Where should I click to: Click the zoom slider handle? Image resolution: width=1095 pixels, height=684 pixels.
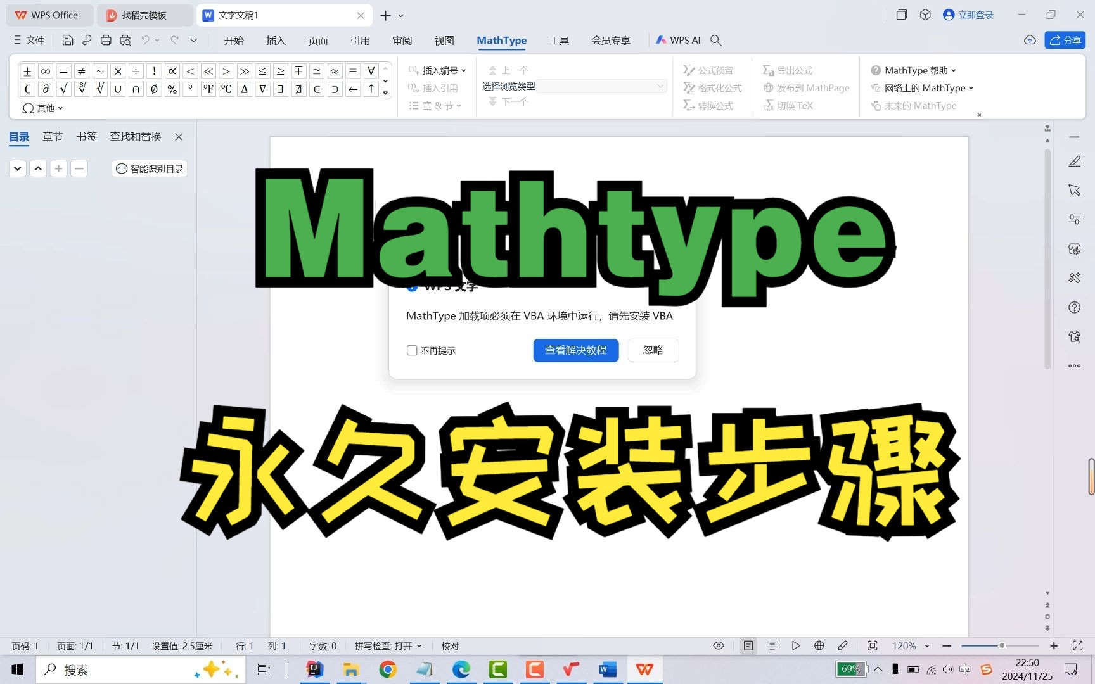coord(1002,645)
